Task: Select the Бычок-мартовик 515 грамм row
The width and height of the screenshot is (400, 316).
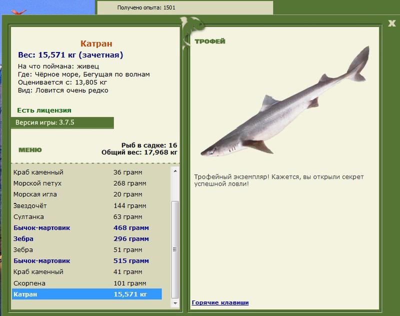Action: [x=86, y=261]
